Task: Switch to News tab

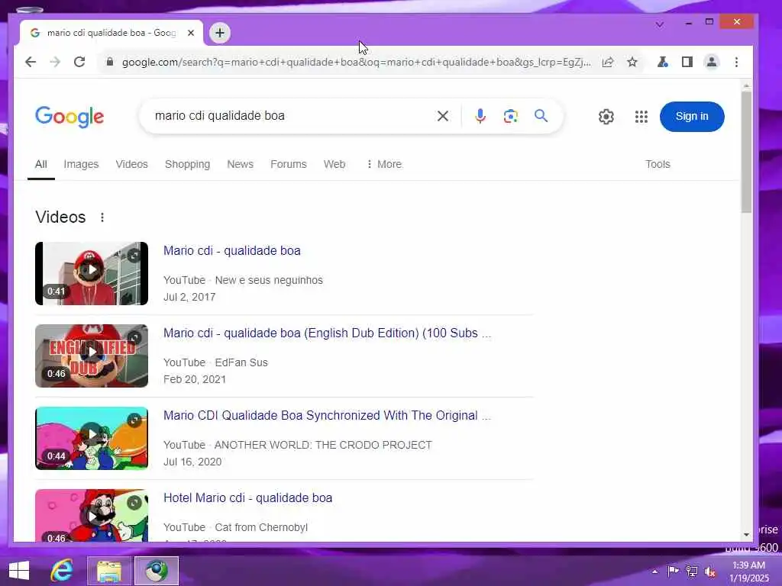Action: click(240, 165)
